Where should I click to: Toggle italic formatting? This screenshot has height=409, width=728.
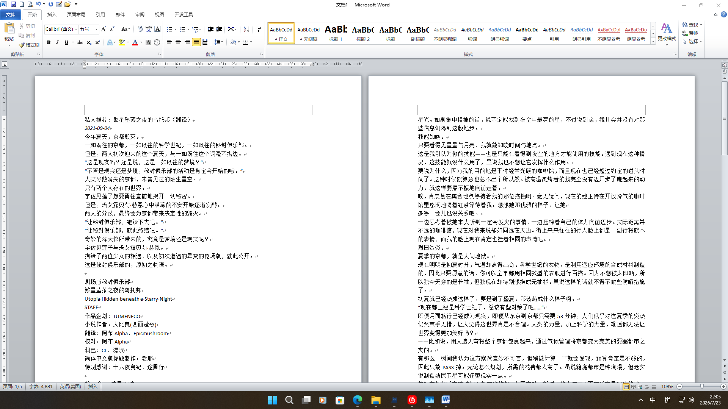tap(57, 42)
